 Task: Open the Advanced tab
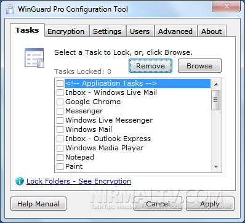[175, 31]
